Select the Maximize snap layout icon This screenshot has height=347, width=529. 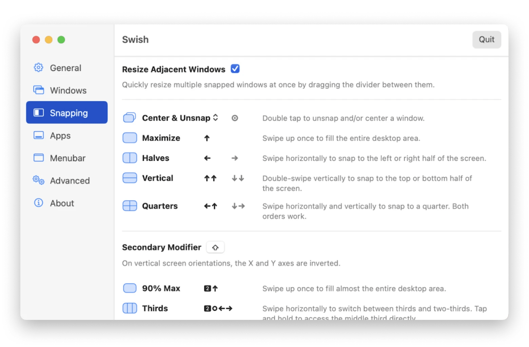click(130, 138)
